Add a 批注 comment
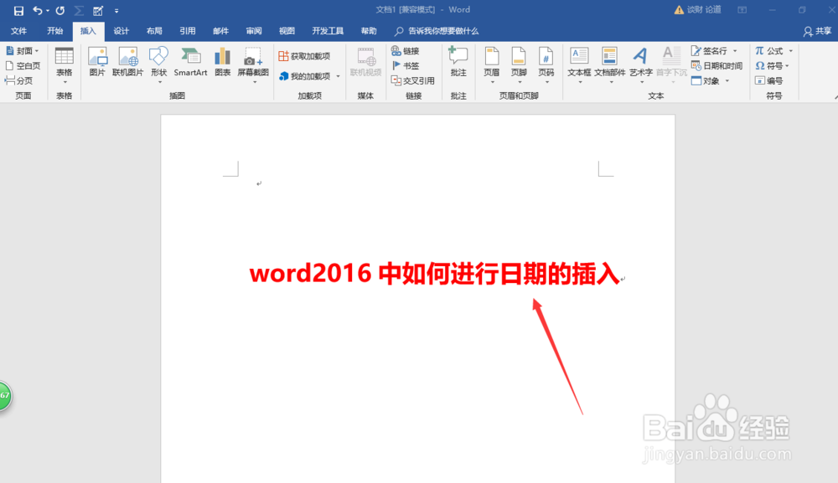This screenshot has width=838, height=483. 458,62
